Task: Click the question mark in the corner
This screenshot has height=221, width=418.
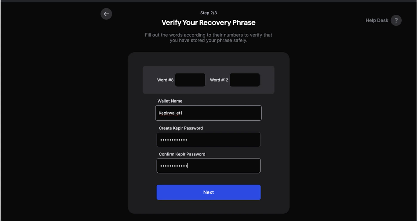Action: (x=396, y=20)
